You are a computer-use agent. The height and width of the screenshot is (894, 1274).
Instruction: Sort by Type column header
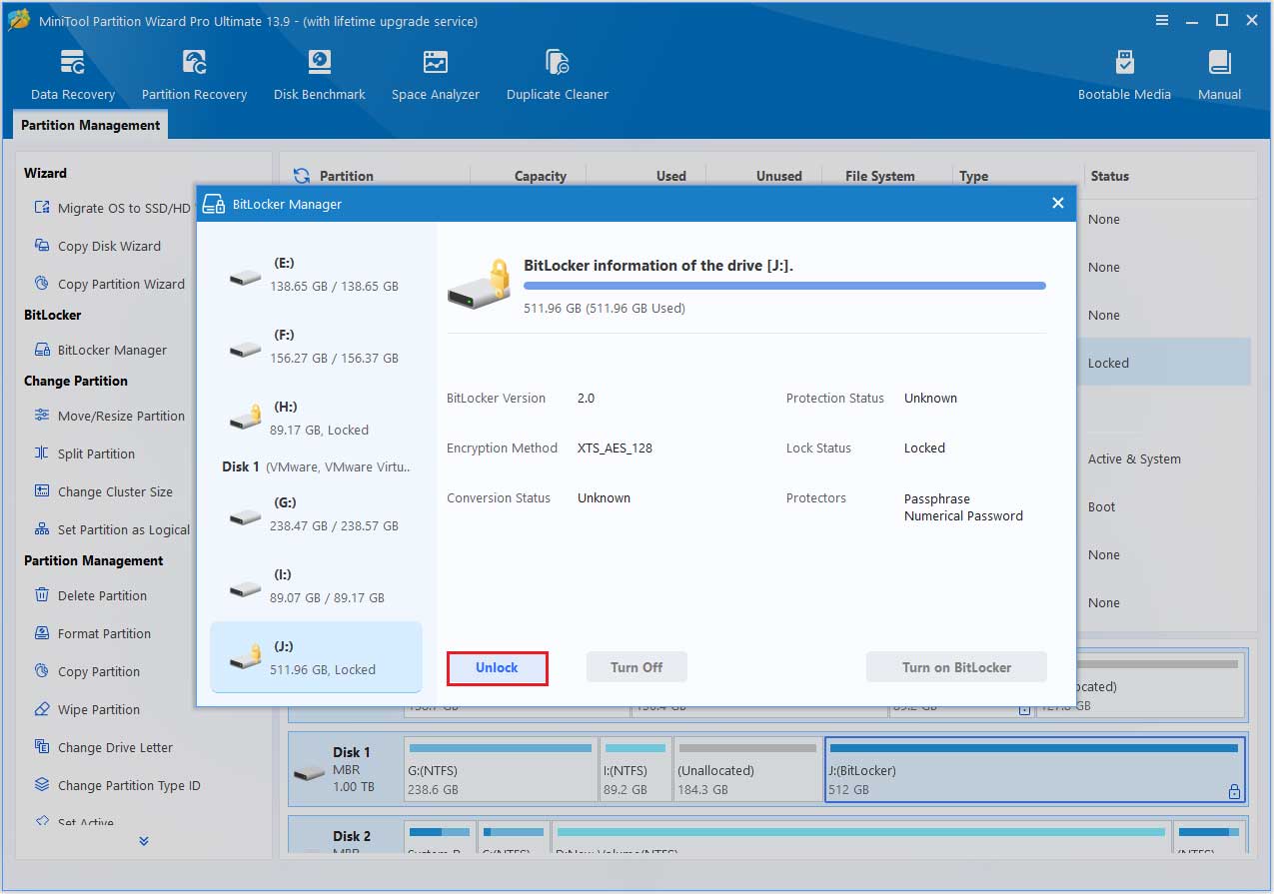[x=973, y=176]
